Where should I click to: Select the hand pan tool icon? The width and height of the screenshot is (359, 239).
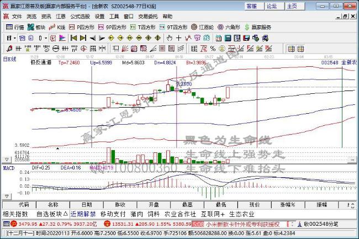pyautogui.click(x=170, y=38)
